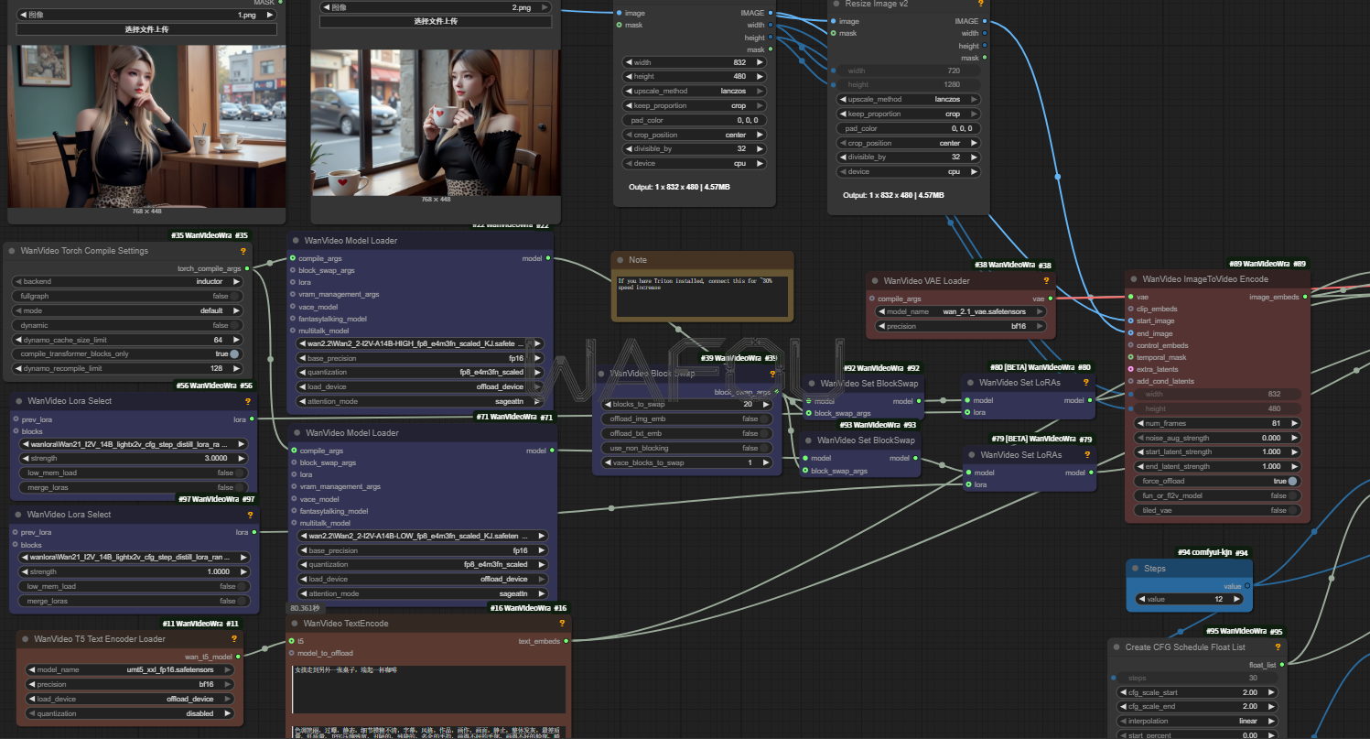Open the mode default dropdown

129,310
